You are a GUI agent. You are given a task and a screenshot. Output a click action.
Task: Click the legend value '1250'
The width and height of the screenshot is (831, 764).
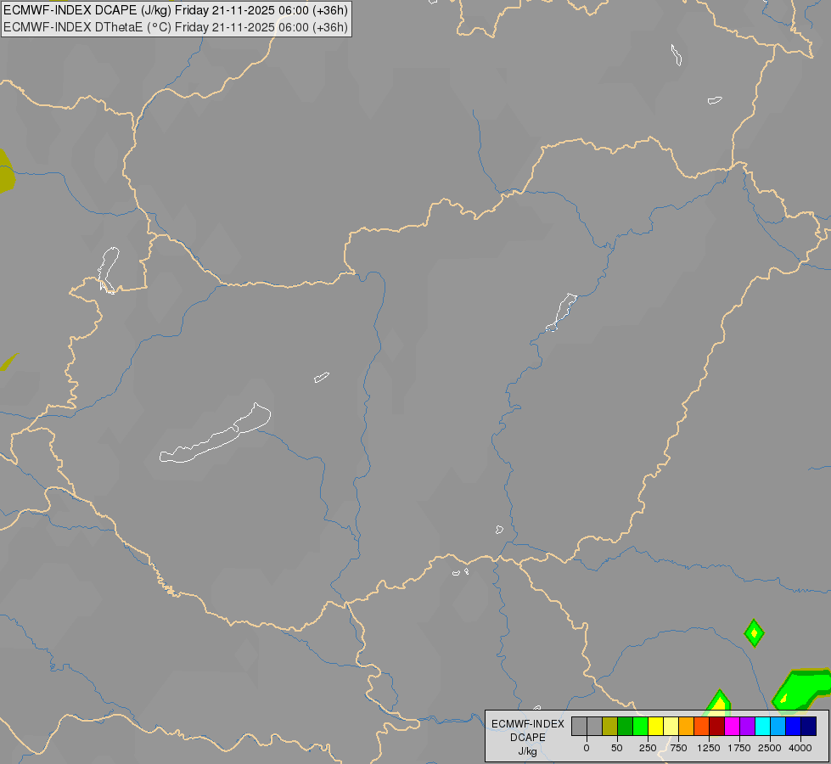709,748
